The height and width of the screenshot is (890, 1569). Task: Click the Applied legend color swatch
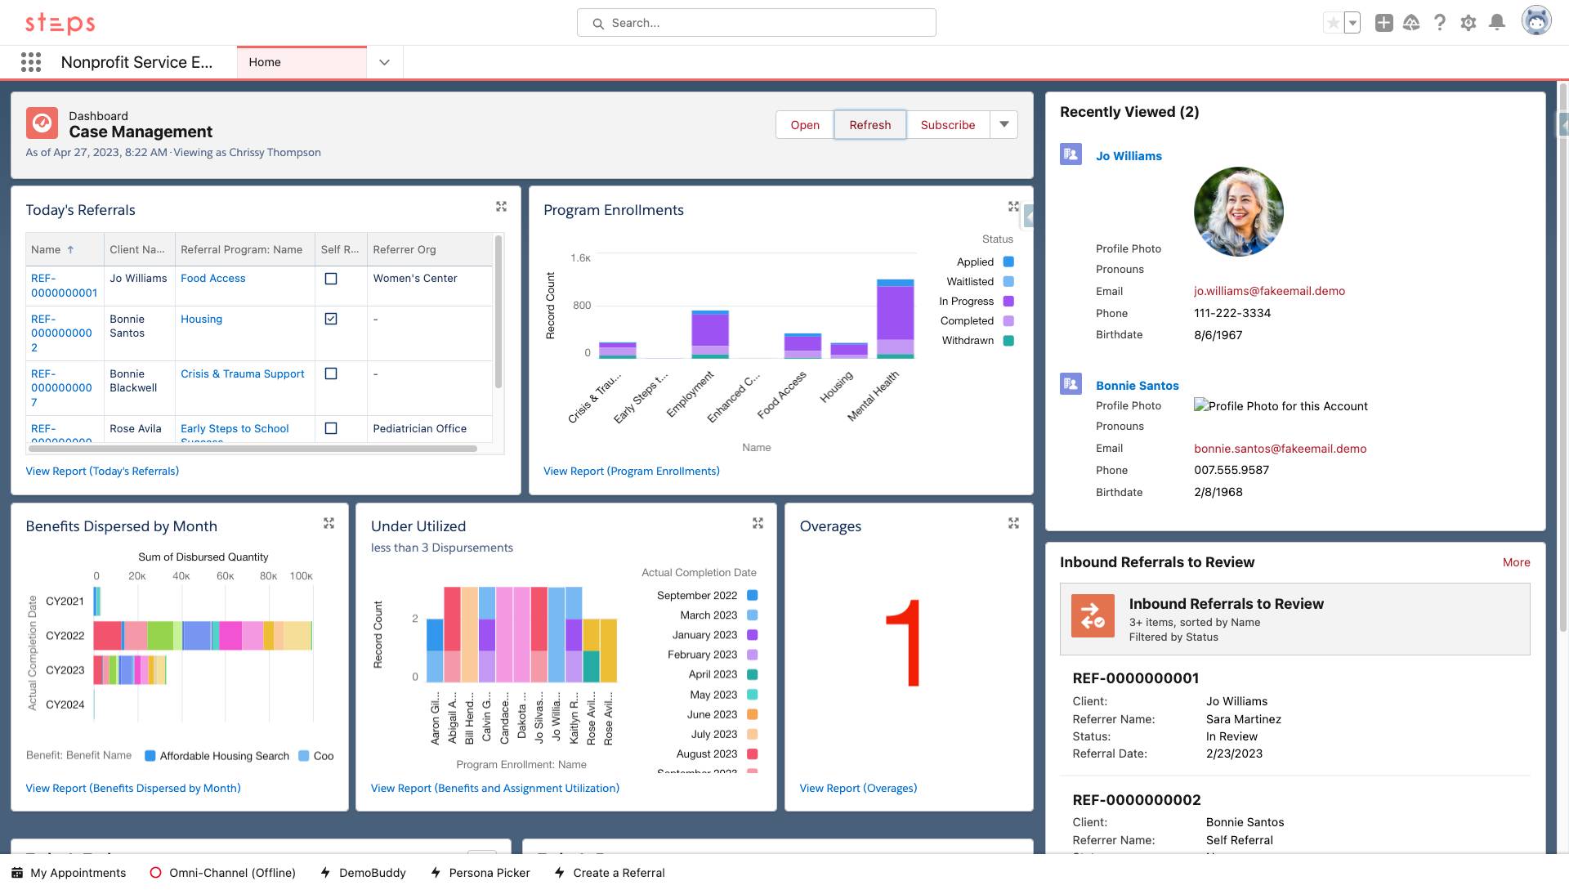pos(1008,262)
